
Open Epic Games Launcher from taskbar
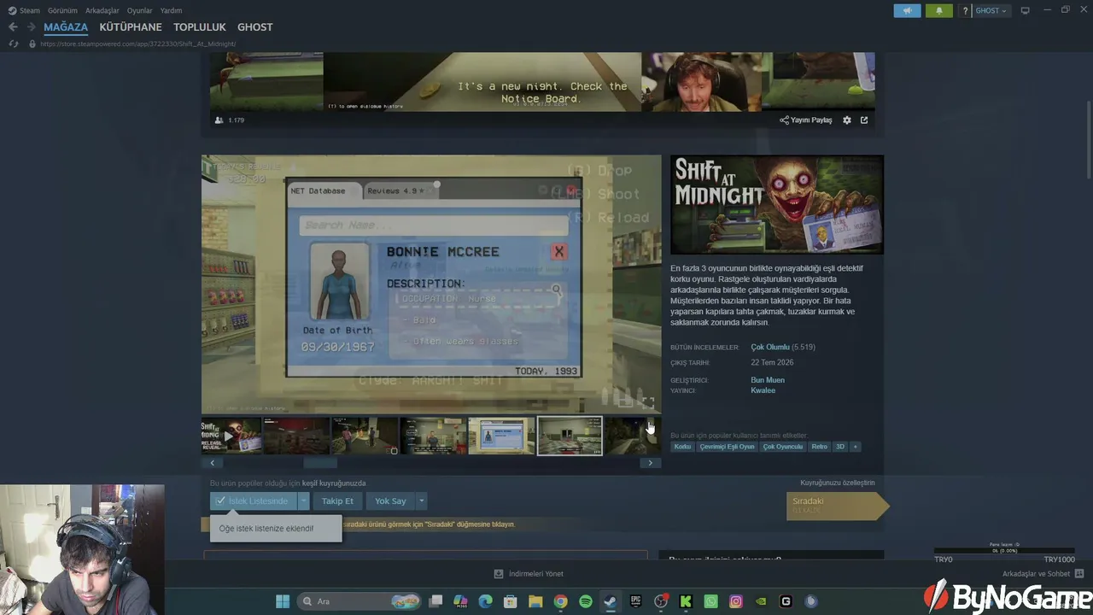pyautogui.click(x=635, y=601)
